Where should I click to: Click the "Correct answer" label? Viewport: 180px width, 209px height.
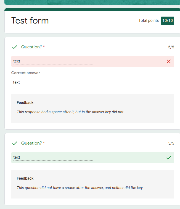pos(26,73)
